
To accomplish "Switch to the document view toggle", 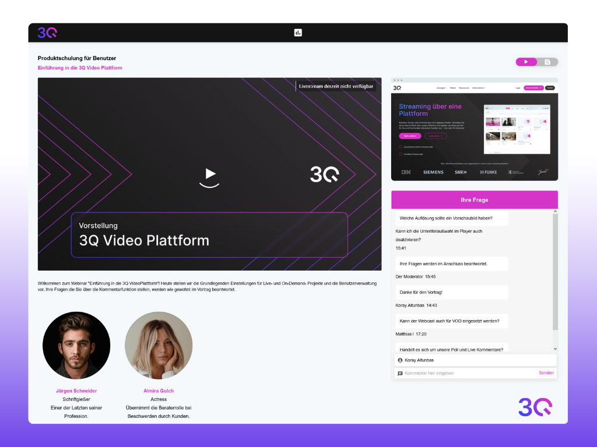I will 547,62.
